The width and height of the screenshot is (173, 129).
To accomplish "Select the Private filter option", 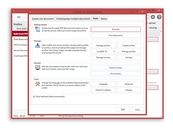I will click(x=28, y=116).
